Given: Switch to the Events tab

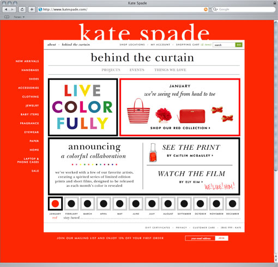Looking at the screenshot, I should click(x=137, y=70).
